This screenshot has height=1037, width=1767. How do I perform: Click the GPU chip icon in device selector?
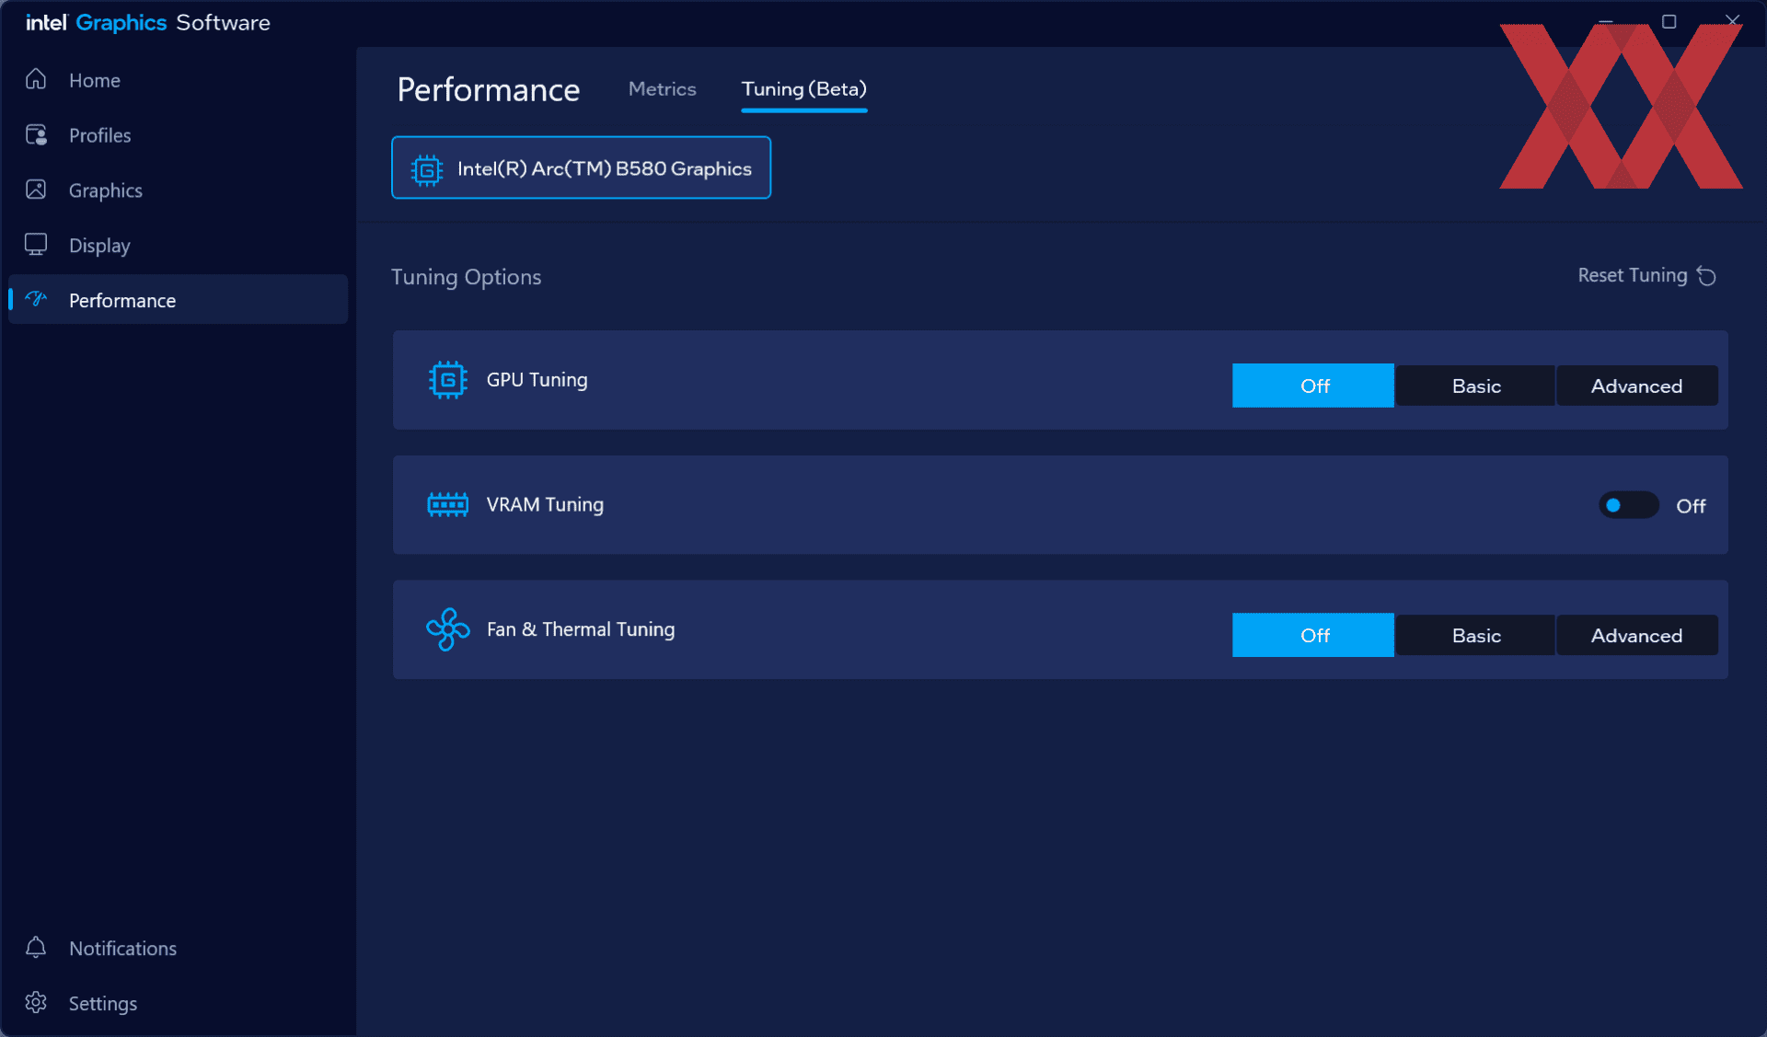tap(427, 168)
